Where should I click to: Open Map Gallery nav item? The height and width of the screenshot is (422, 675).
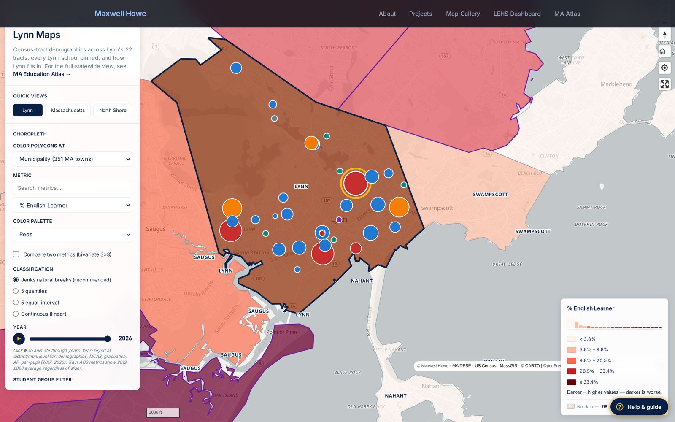(x=463, y=14)
